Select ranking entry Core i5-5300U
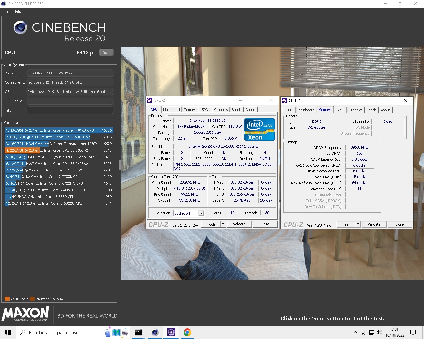Viewport: 424px width, 339px height. click(59, 203)
